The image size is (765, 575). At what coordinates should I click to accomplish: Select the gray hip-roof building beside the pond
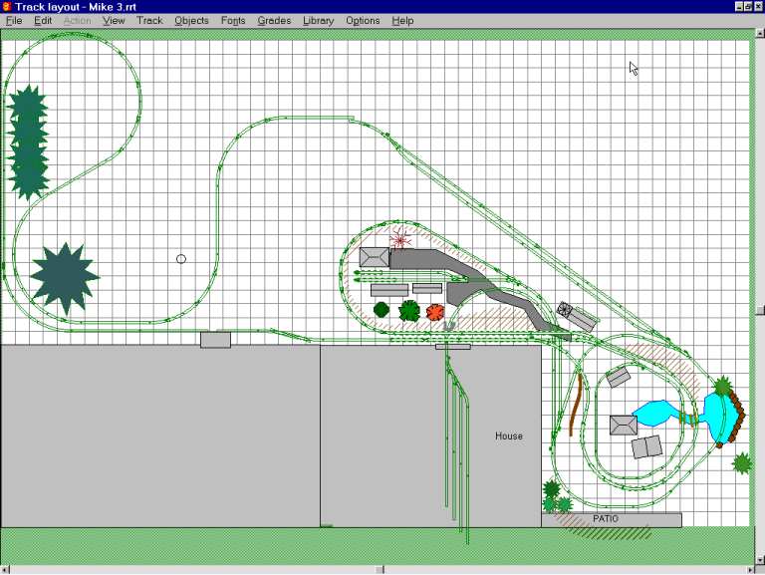click(x=623, y=426)
